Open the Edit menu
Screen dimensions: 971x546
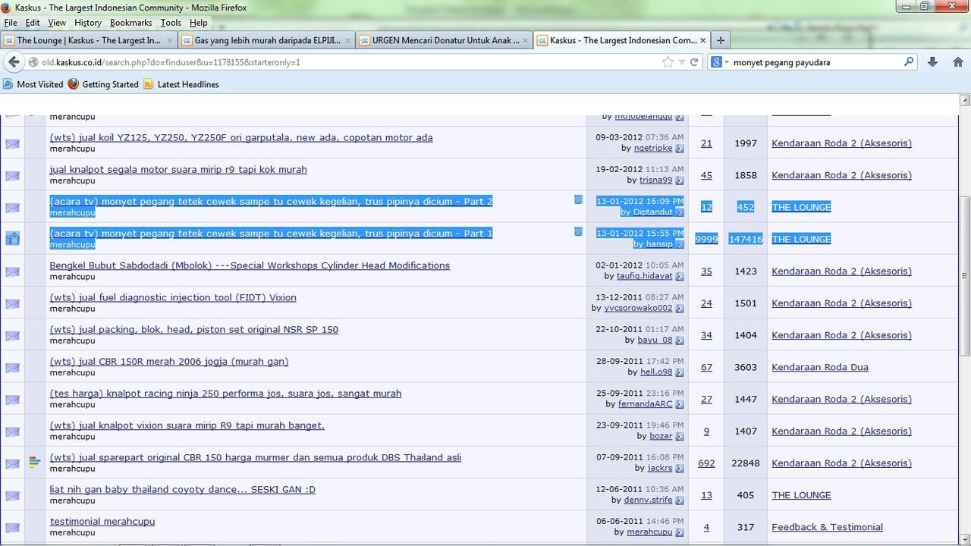click(x=33, y=23)
